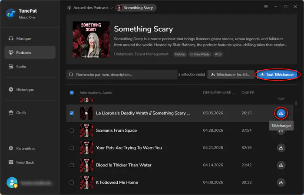Click the Screams From Space title

click(116, 130)
